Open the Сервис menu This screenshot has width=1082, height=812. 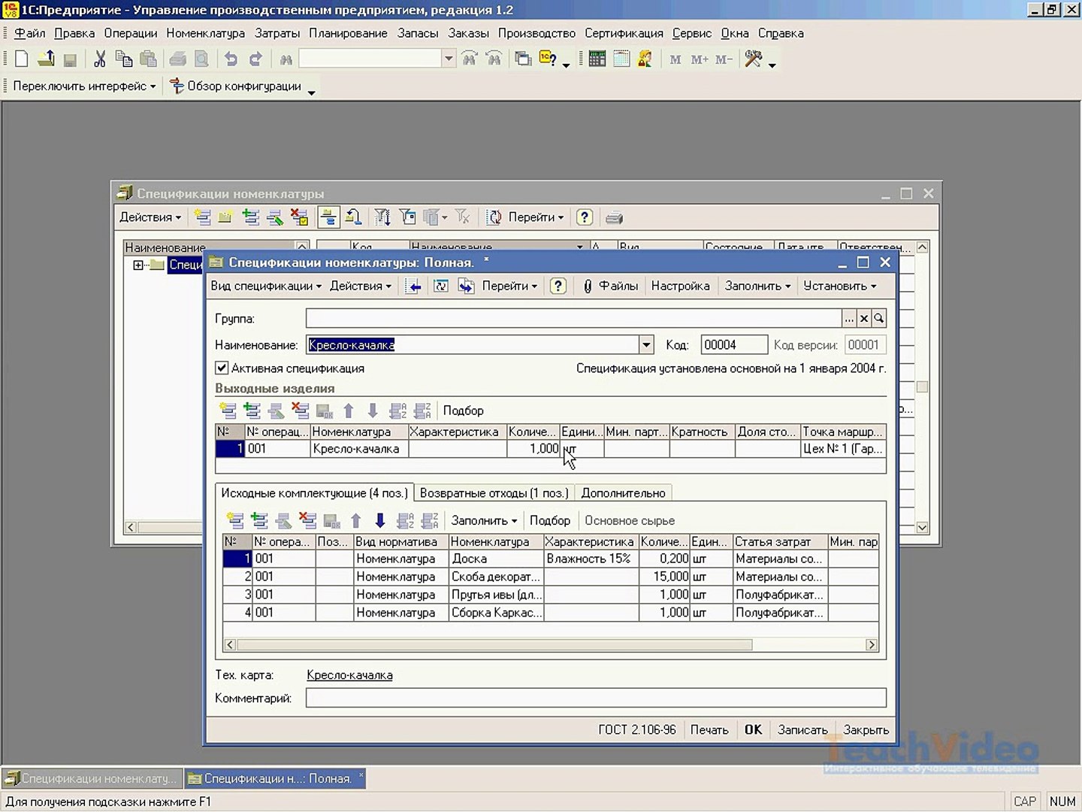692,33
